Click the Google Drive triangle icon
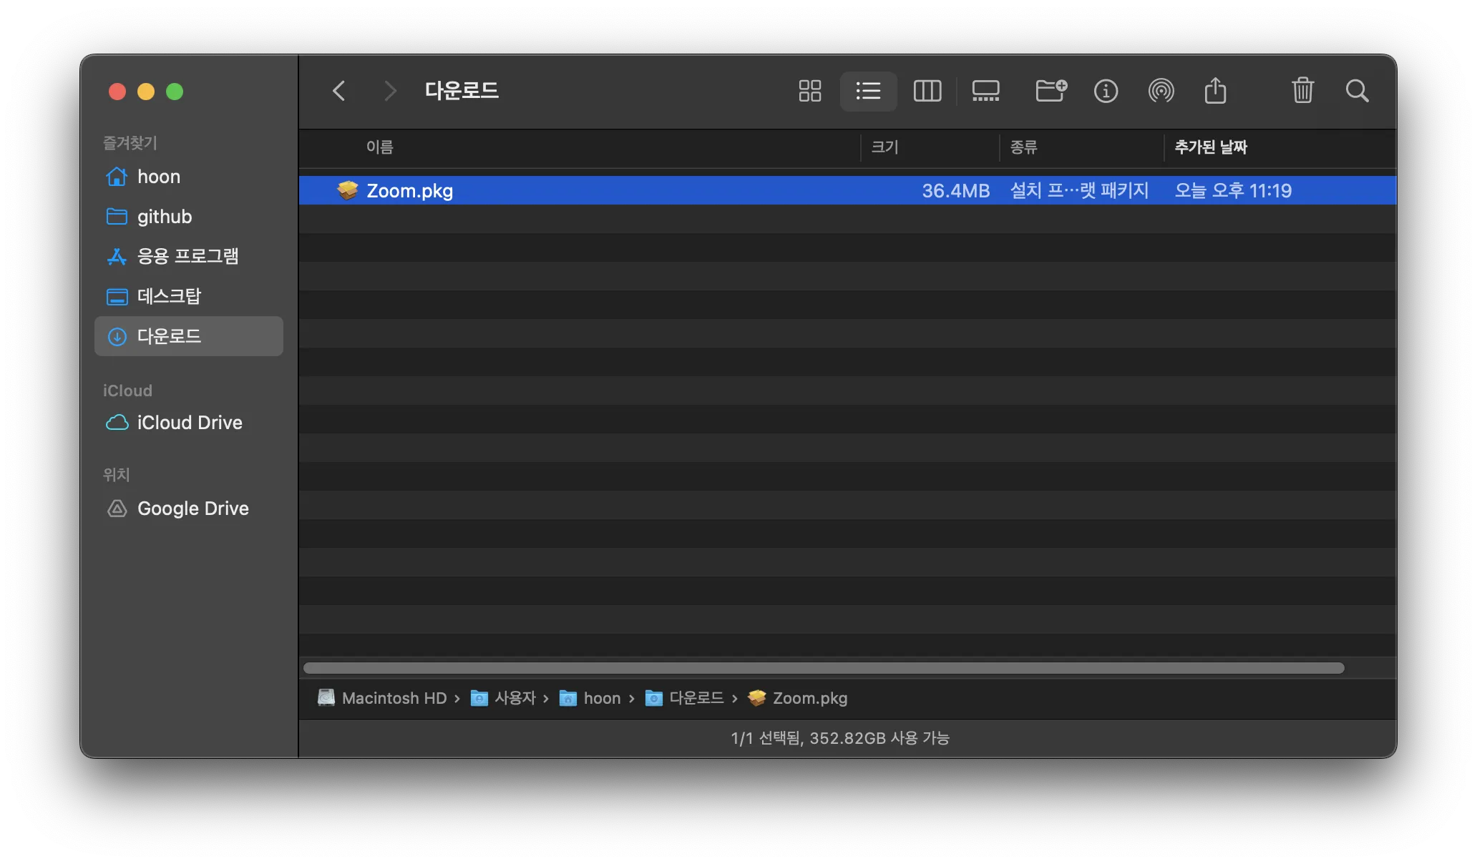1477x864 pixels. [117, 509]
